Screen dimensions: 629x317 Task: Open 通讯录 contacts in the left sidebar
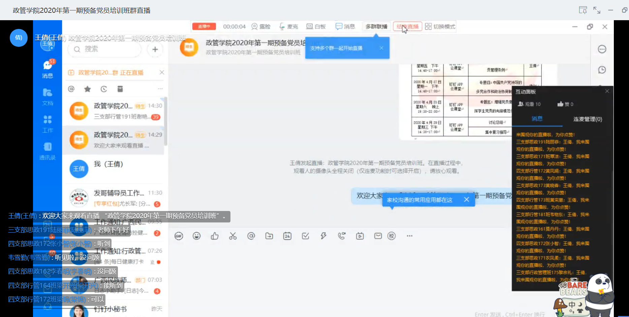click(x=48, y=151)
